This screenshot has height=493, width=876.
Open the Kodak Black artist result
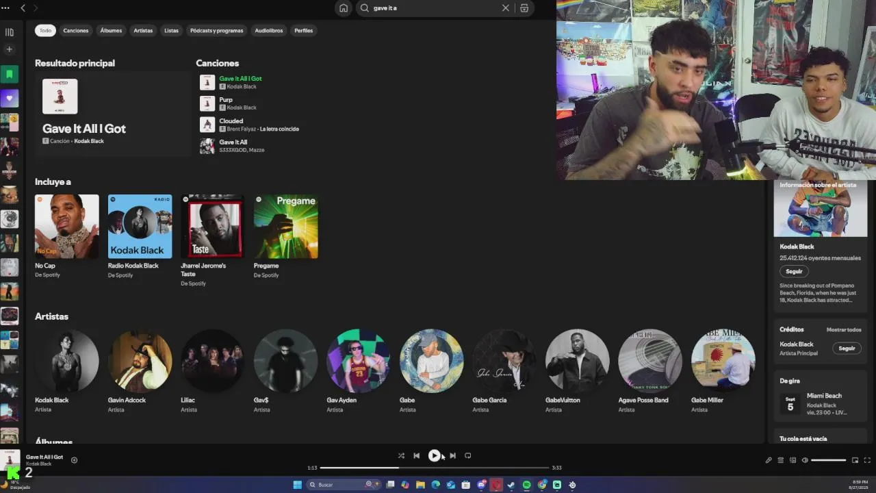67,361
